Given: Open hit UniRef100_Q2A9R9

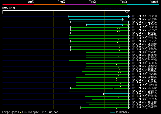Looking at the screenshot, I should pyautogui.click(x=144, y=30).
